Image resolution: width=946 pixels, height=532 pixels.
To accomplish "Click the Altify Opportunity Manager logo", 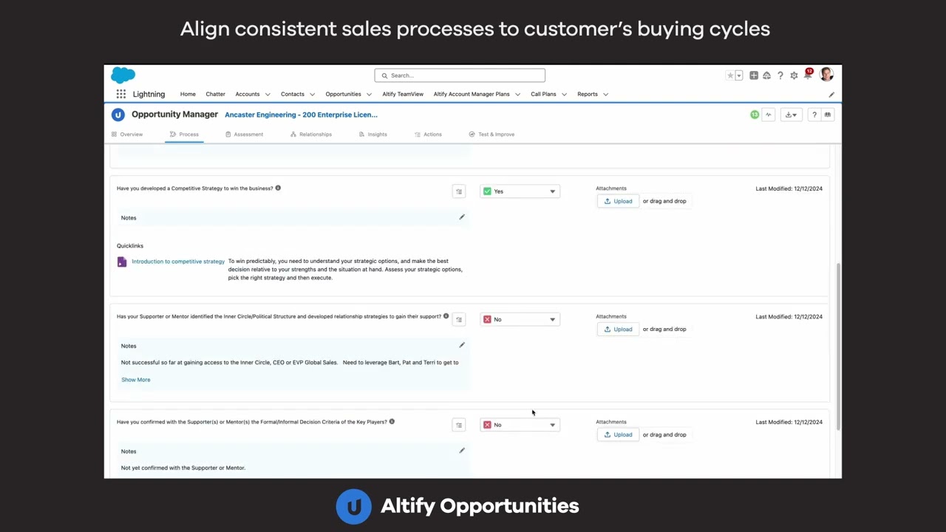I will [x=118, y=115].
